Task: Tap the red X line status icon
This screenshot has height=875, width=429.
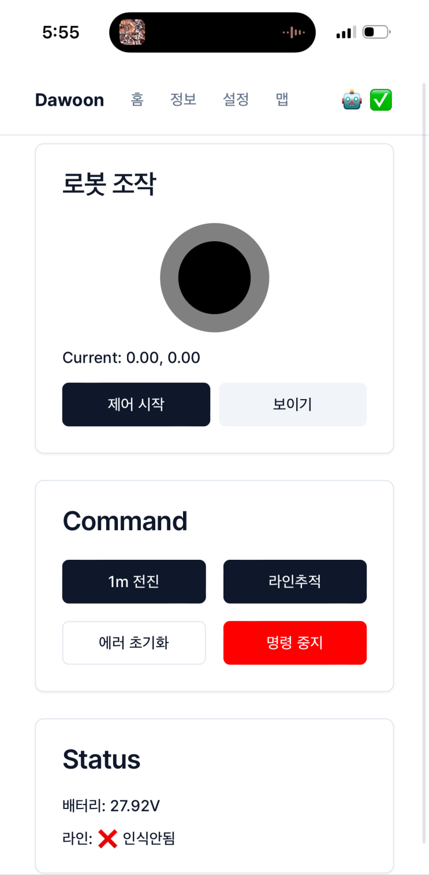Action: pos(107,839)
